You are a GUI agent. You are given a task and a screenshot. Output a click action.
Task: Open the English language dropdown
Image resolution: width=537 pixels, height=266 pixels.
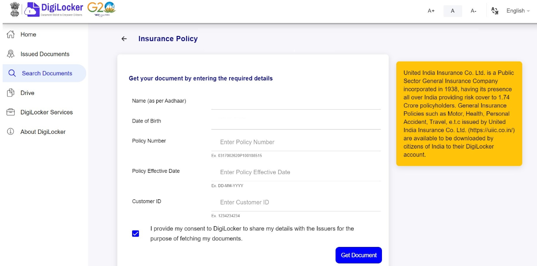click(518, 11)
